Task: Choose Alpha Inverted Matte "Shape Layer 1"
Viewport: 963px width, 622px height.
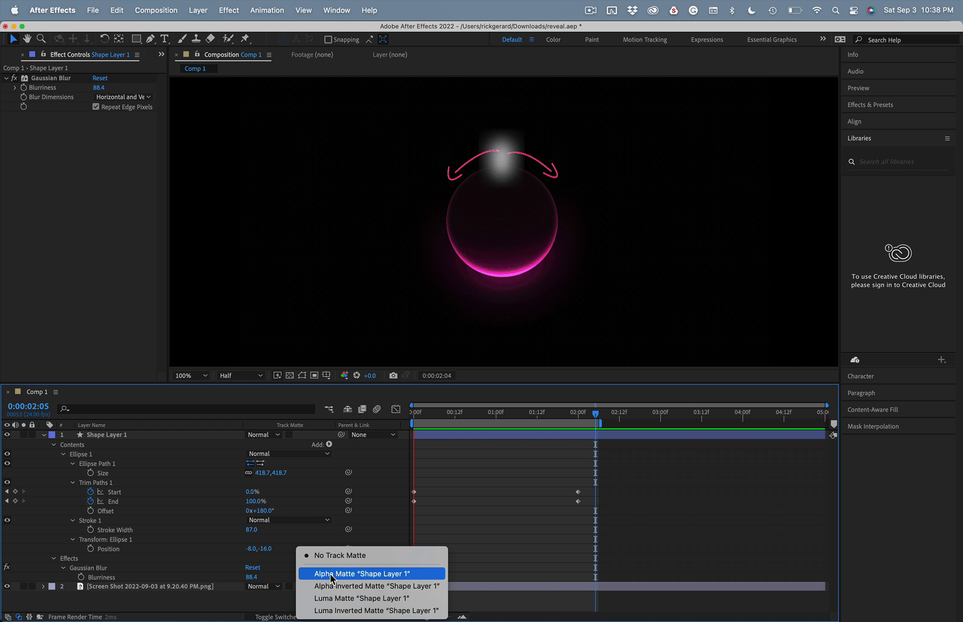Action: click(377, 586)
